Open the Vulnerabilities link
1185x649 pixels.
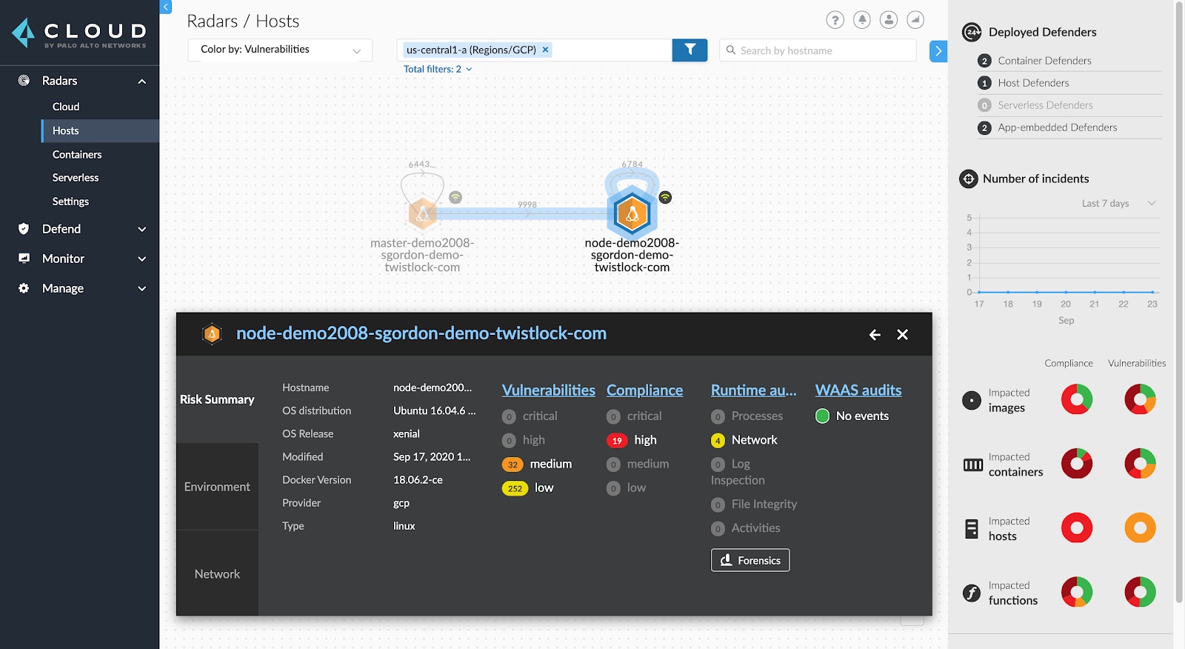pos(549,390)
